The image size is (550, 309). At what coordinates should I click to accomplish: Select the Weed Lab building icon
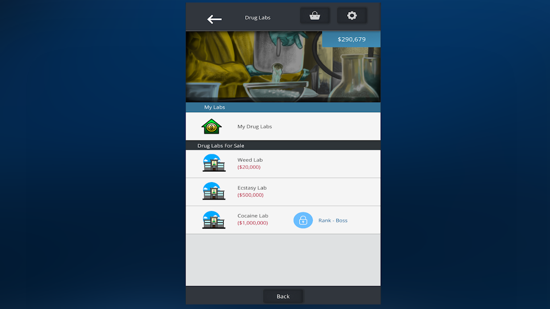pyautogui.click(x=214, y=163)
